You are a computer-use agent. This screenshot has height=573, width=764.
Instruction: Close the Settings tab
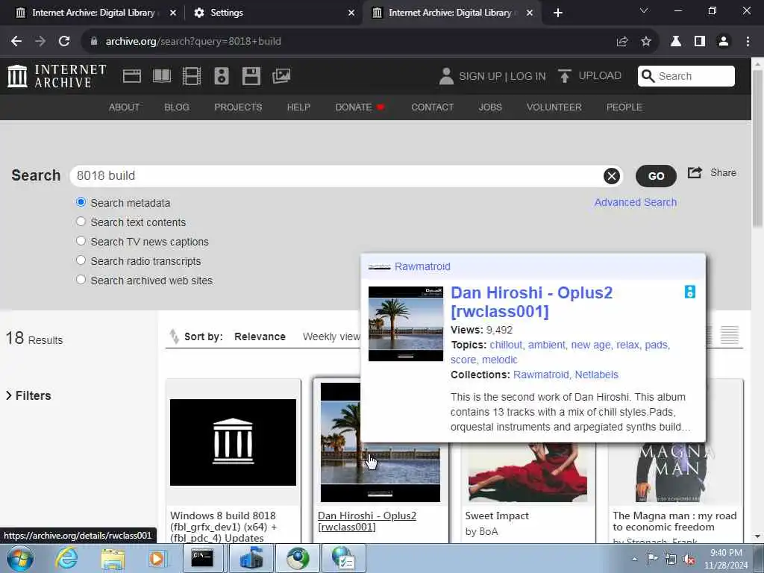351,13
